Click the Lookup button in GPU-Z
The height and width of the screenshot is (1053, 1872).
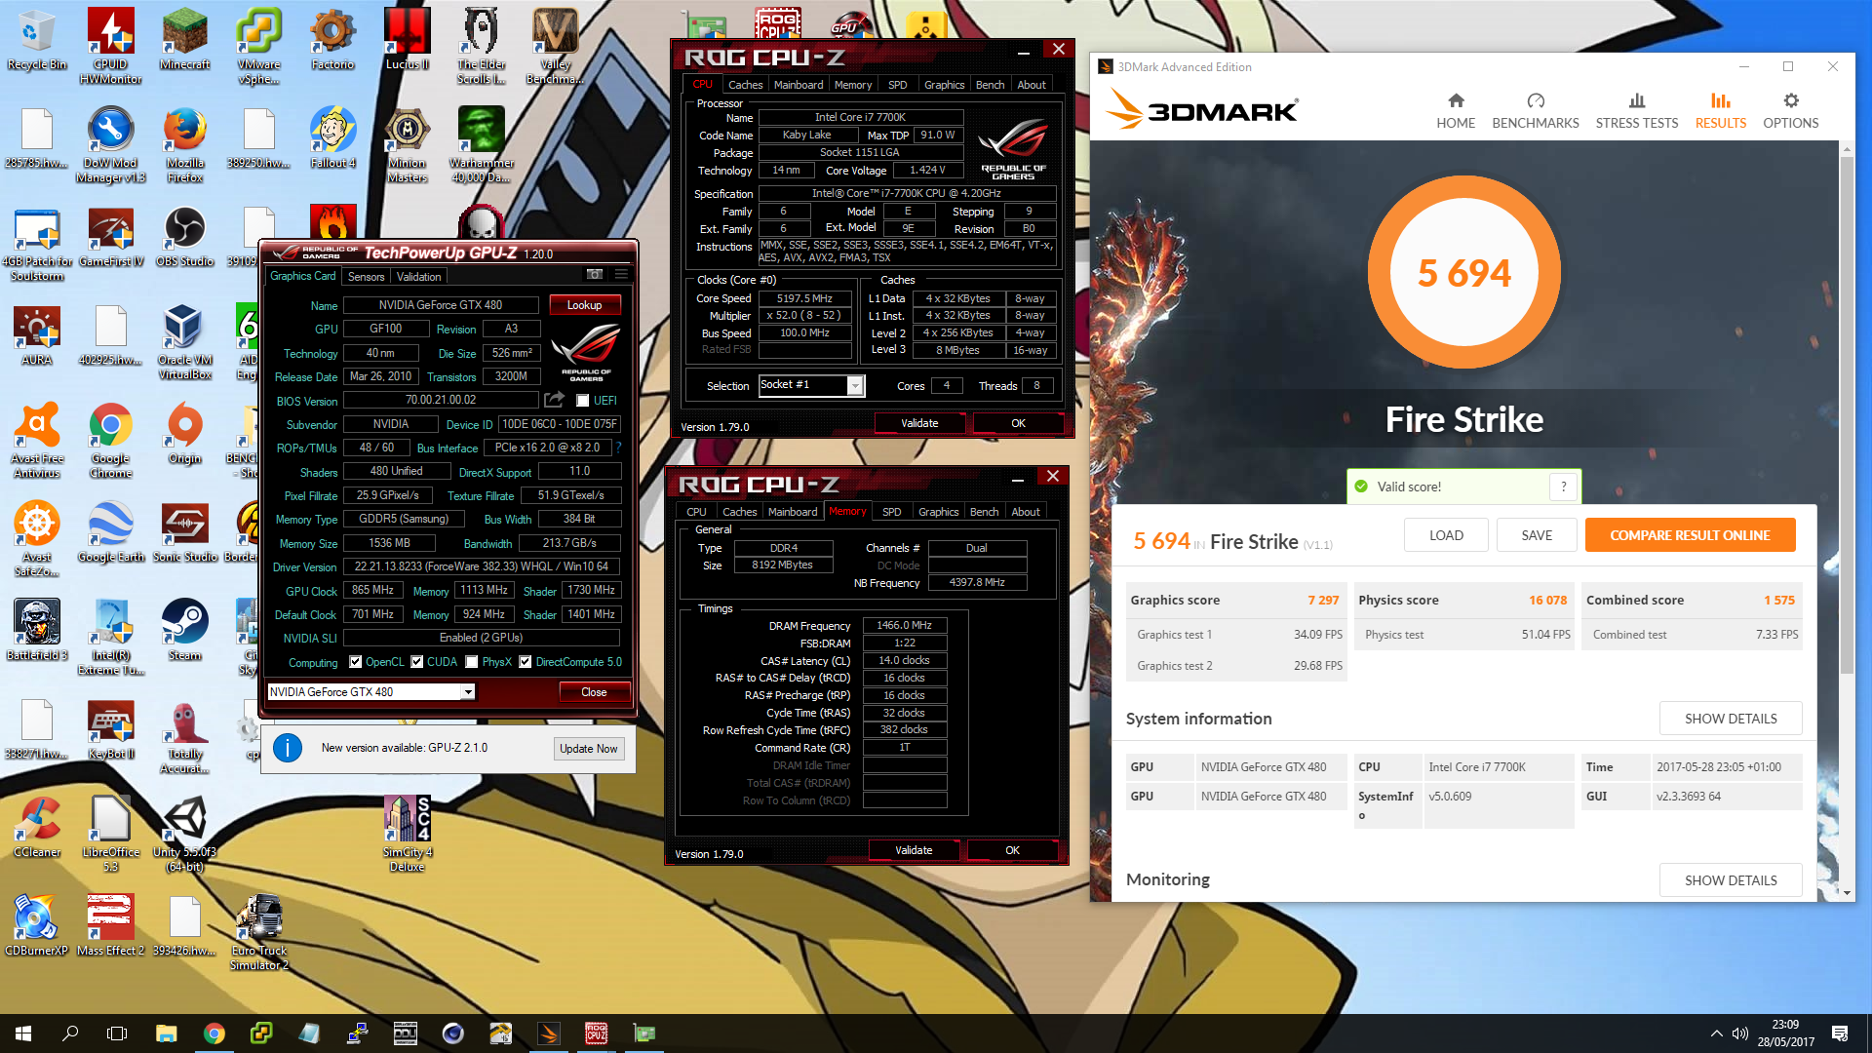pyautogui.click(x=585, y=305)
